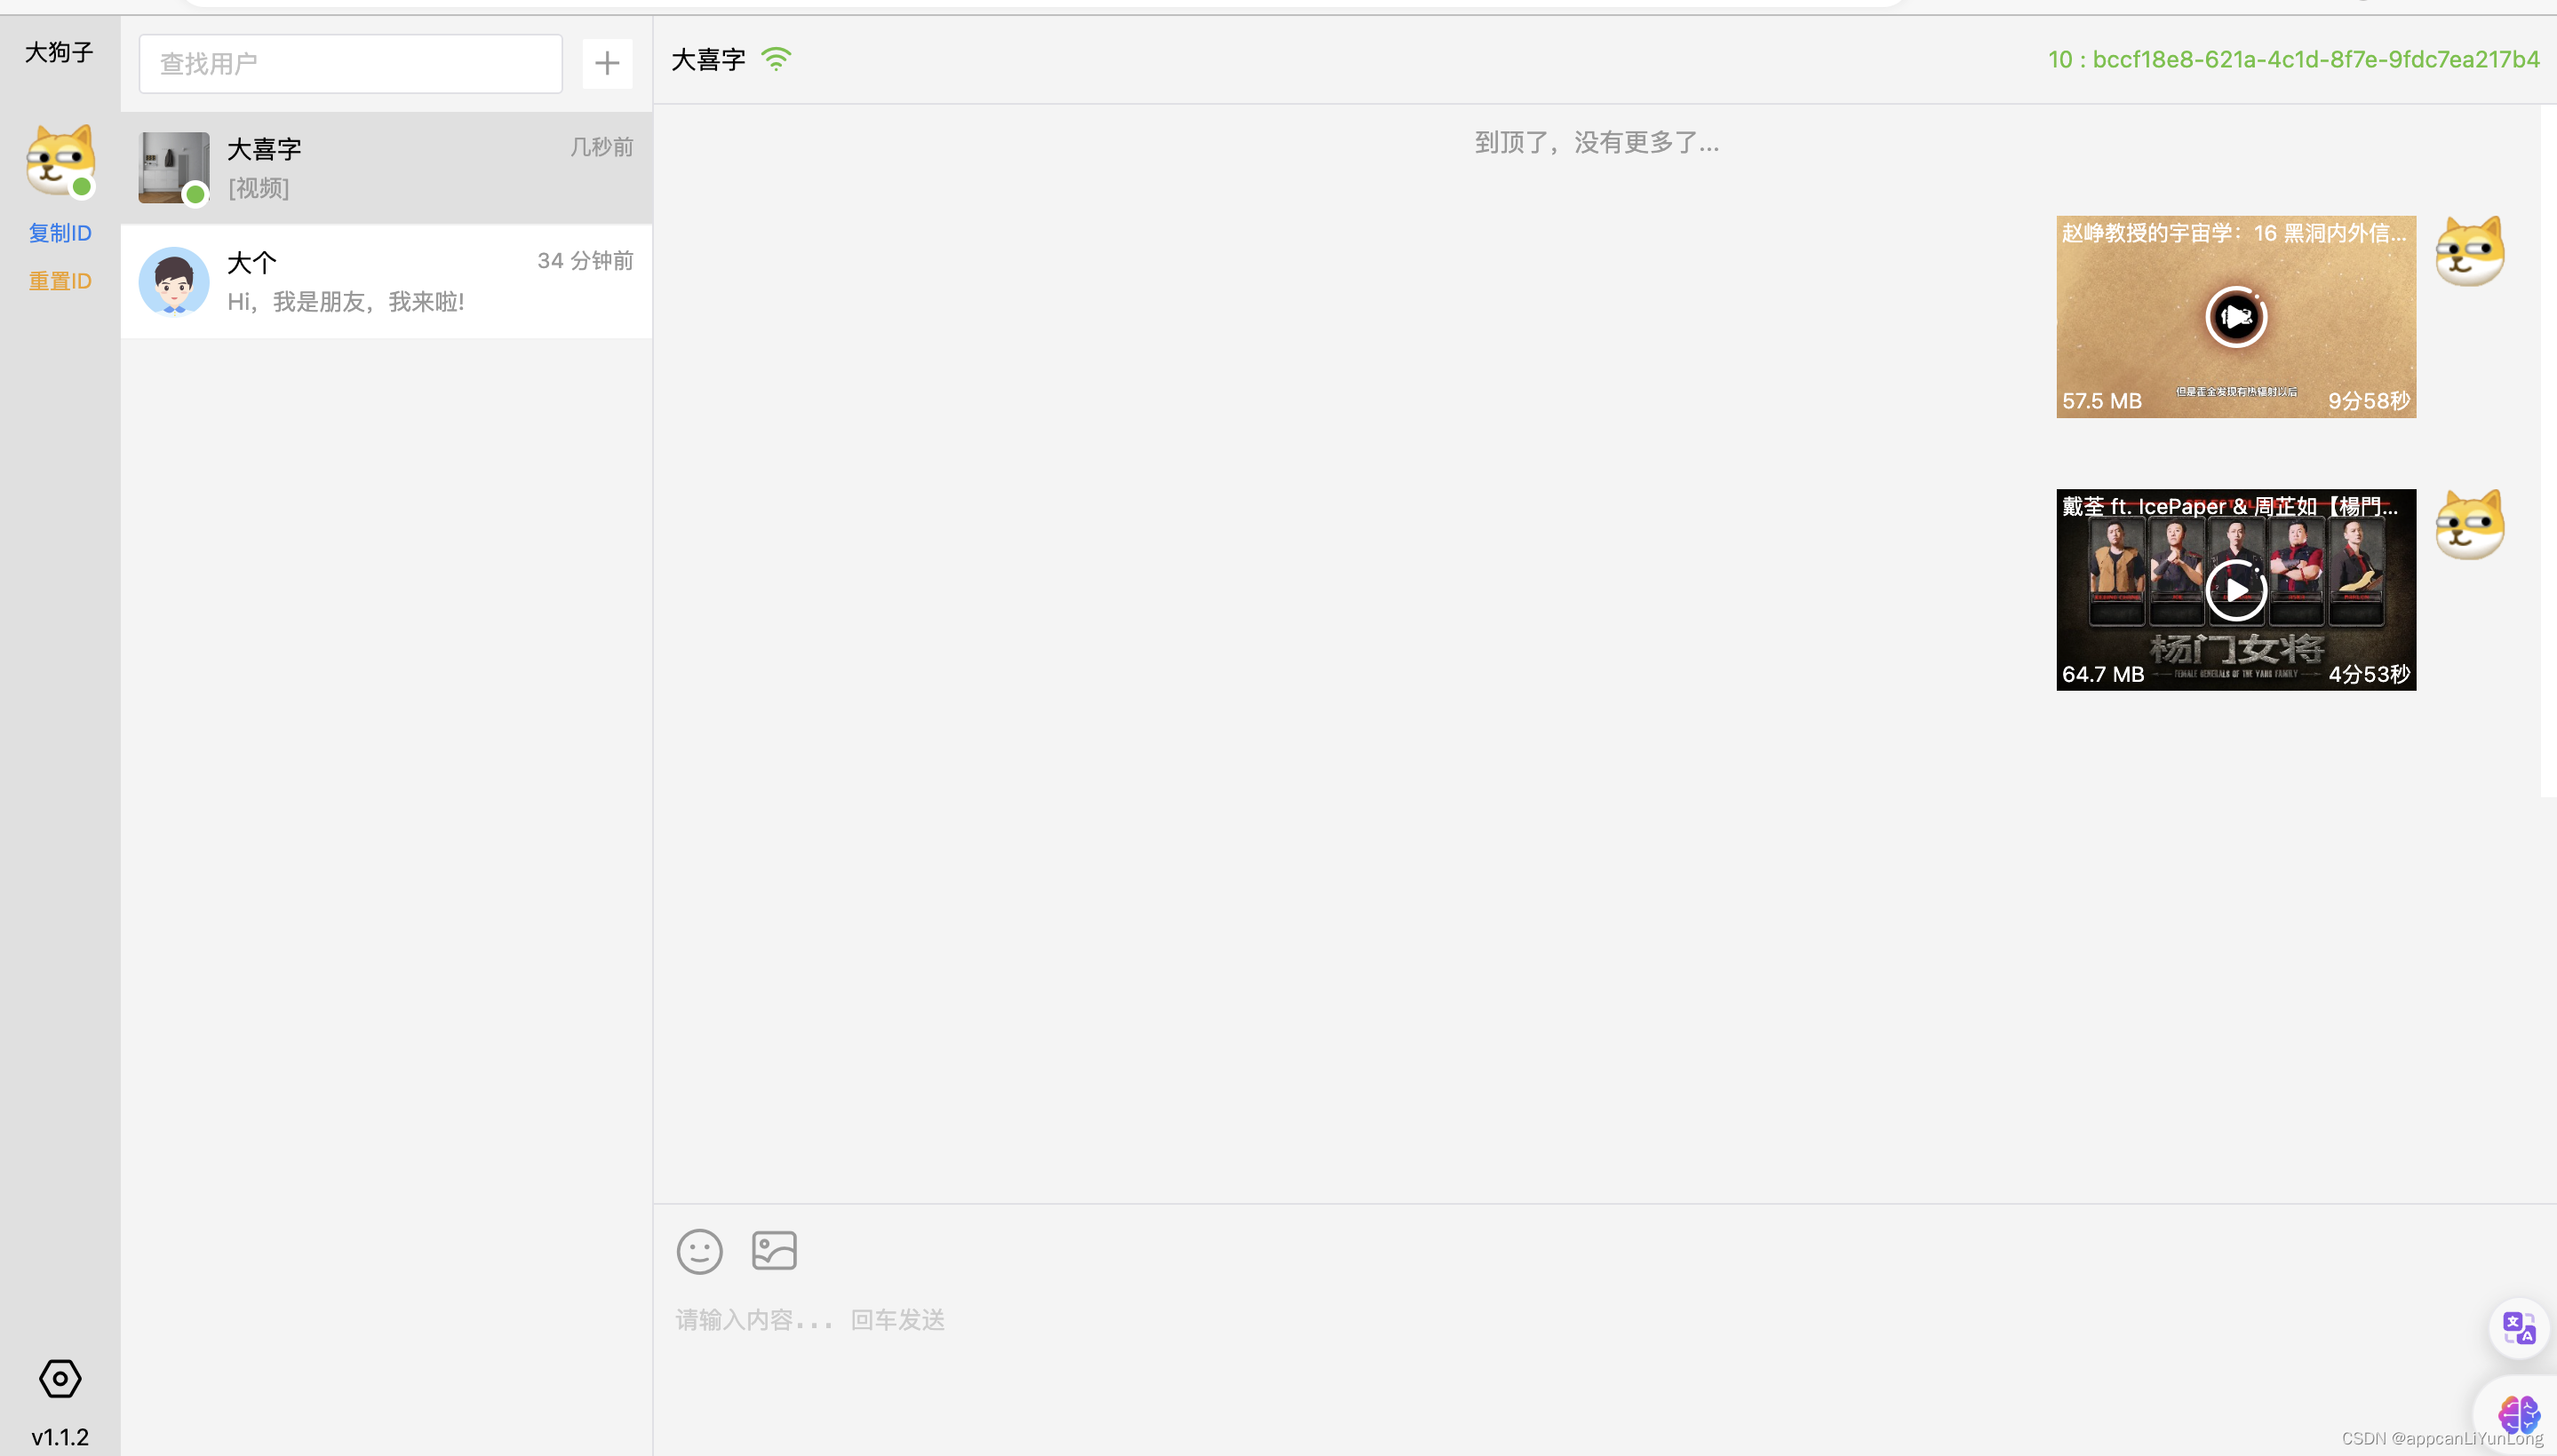This screenshot has height=1456, width=2557.
Task: Play the 楊門女將 music video
Action: 2235,590
